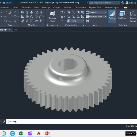The height and width of the screenshot is (137, 137).
Task: Expand the Section panel arrow
Action: pos(55,25)
